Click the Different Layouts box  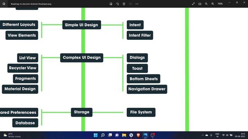[x=19, y=25]
